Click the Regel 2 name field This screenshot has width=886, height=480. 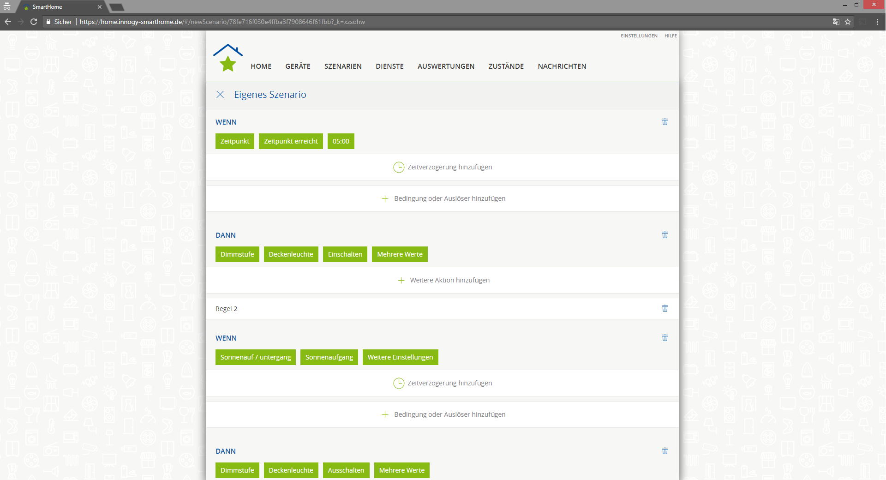point(415,309)
